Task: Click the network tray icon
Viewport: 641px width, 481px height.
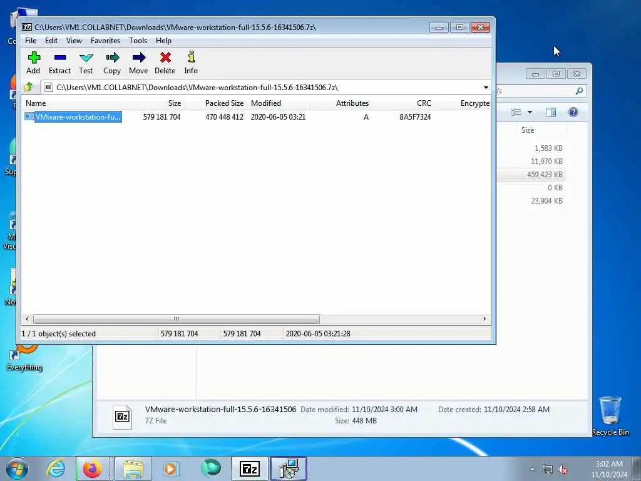Action: pyautogui.click(x=547, y=470)
